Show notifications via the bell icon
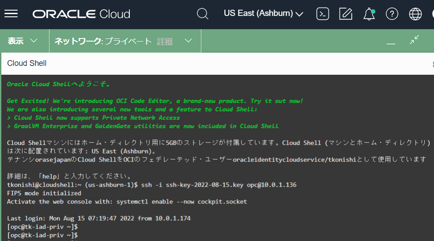 click(x=369, y=14)
